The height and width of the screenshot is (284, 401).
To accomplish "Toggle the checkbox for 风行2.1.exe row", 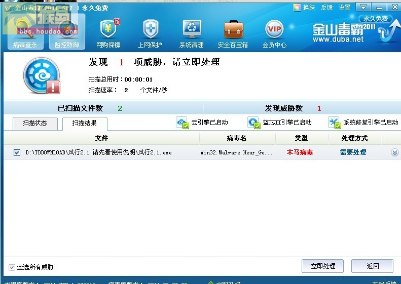I will (x=17, y=153).
